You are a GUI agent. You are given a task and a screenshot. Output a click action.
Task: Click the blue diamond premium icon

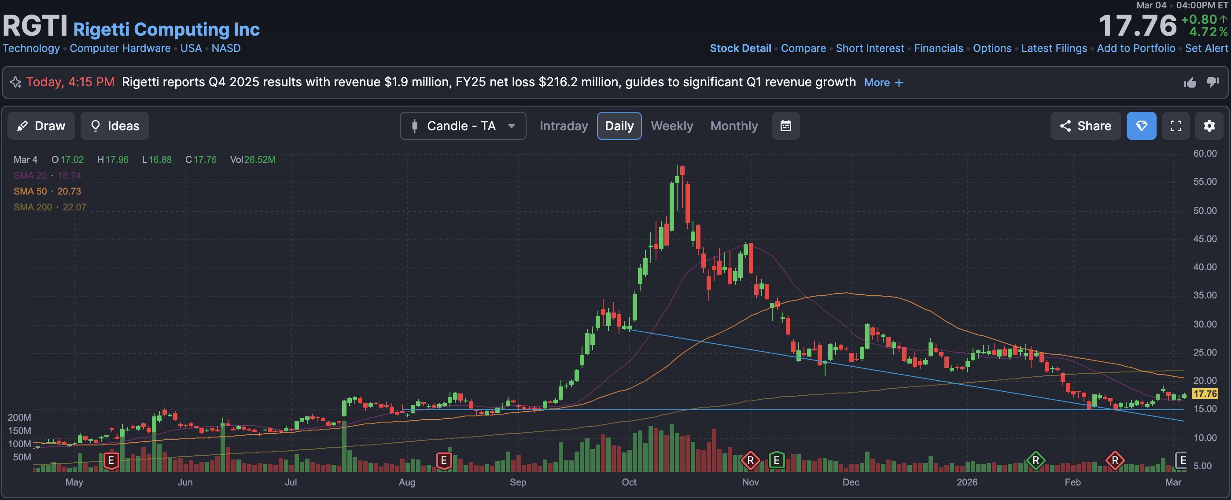(x=1141, y=126)
